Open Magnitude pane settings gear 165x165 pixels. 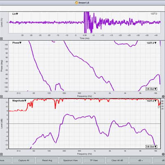(163, 154)
